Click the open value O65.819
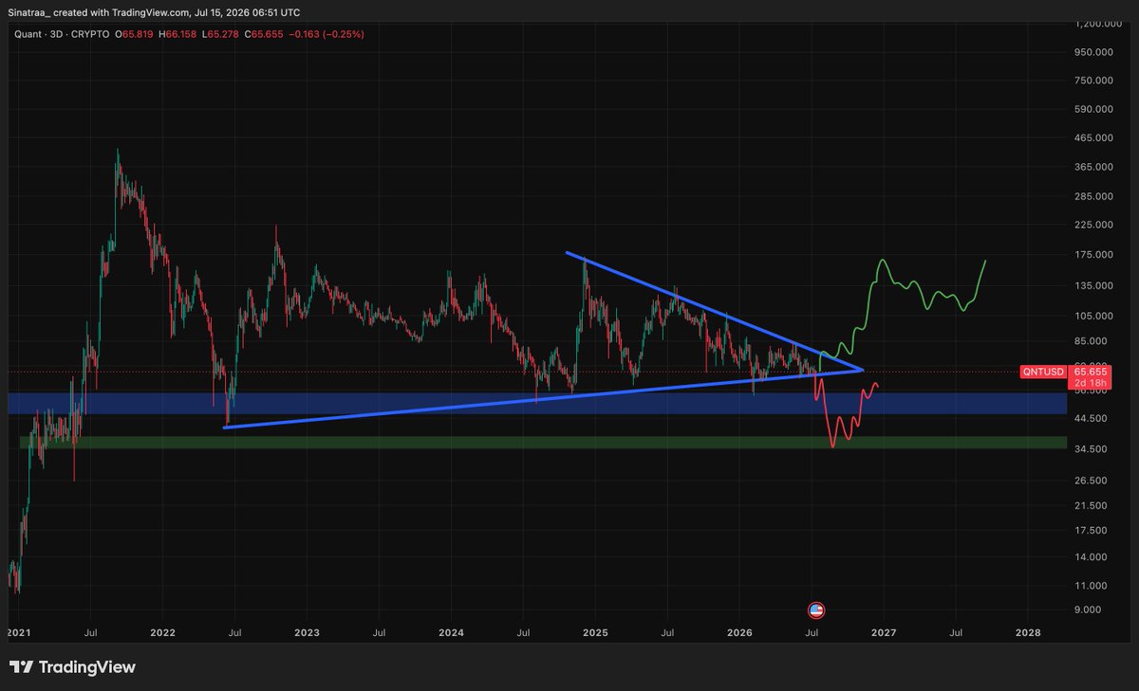 pyautogui.click(x=135, y=34)
